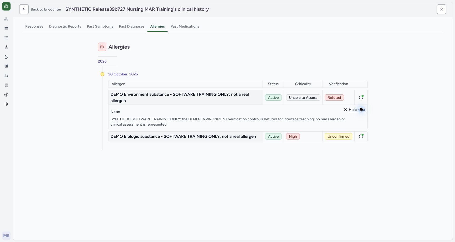This screenshot has height=242, width=455.
Task: Click the DEMO Biologic substance allergen name
Action: click(x=183, y=136)
